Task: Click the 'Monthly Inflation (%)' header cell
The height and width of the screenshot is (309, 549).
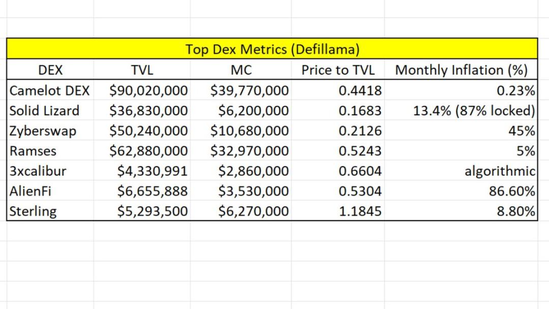Action: pyautogui.click(x=461, y=70)
